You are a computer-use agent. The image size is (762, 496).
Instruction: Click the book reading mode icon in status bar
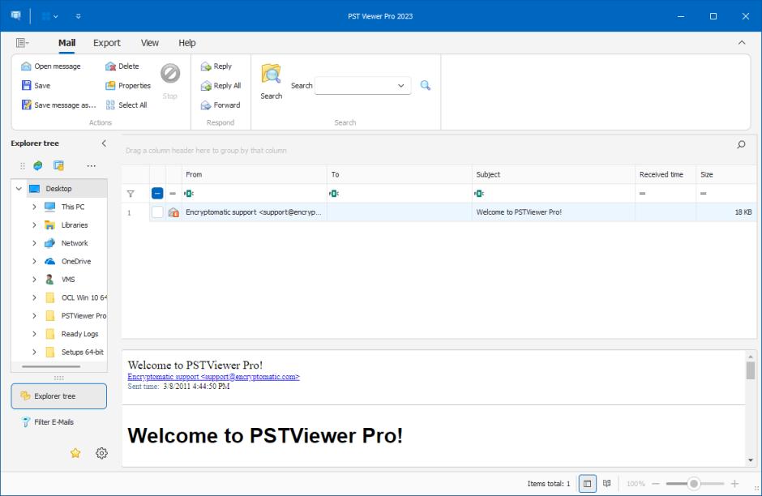[607, 483]
